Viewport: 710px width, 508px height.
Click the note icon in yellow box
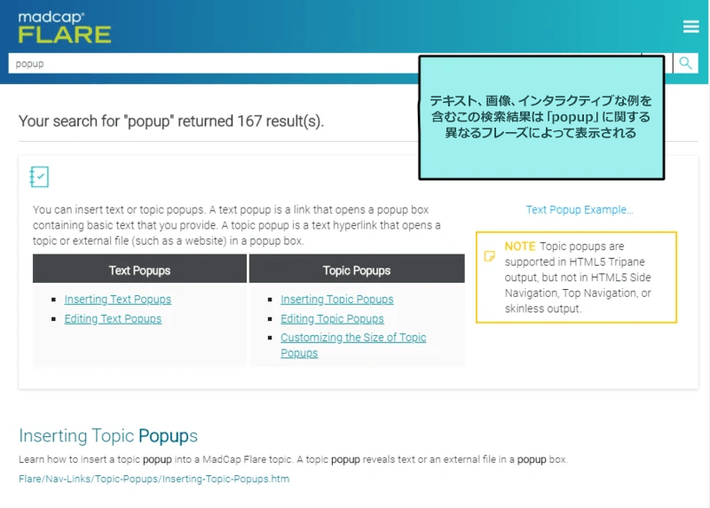(490, 256)
